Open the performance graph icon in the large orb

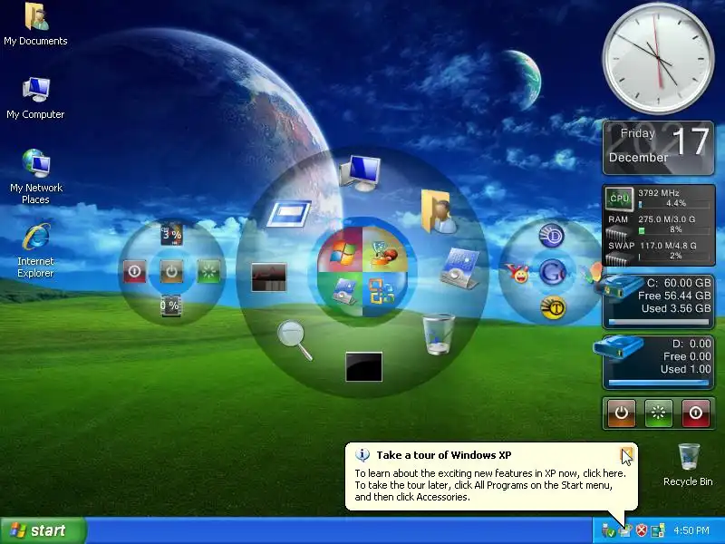269,277
